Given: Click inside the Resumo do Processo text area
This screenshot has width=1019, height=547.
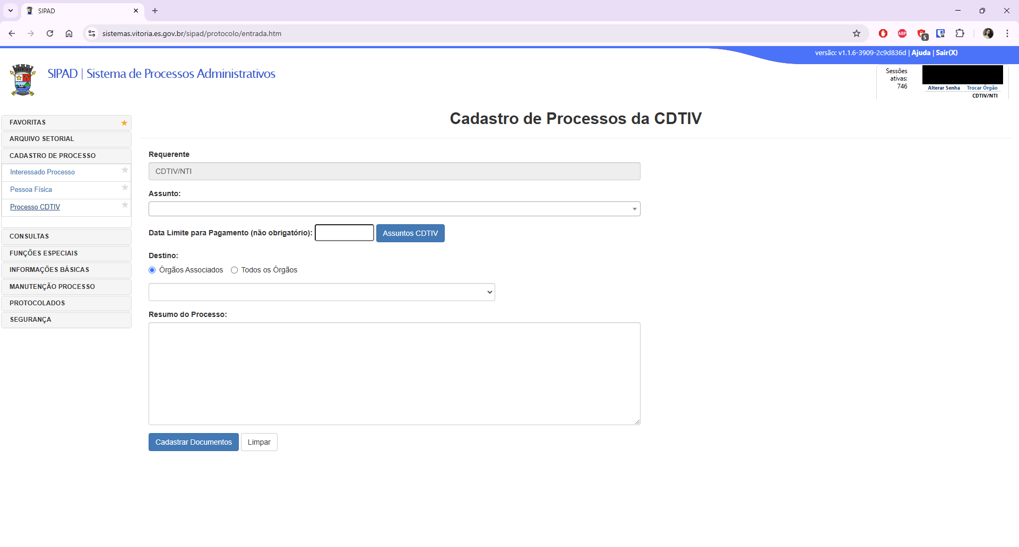Looking at the screenshot, I should pyautogui.click(x=394, y=374).
